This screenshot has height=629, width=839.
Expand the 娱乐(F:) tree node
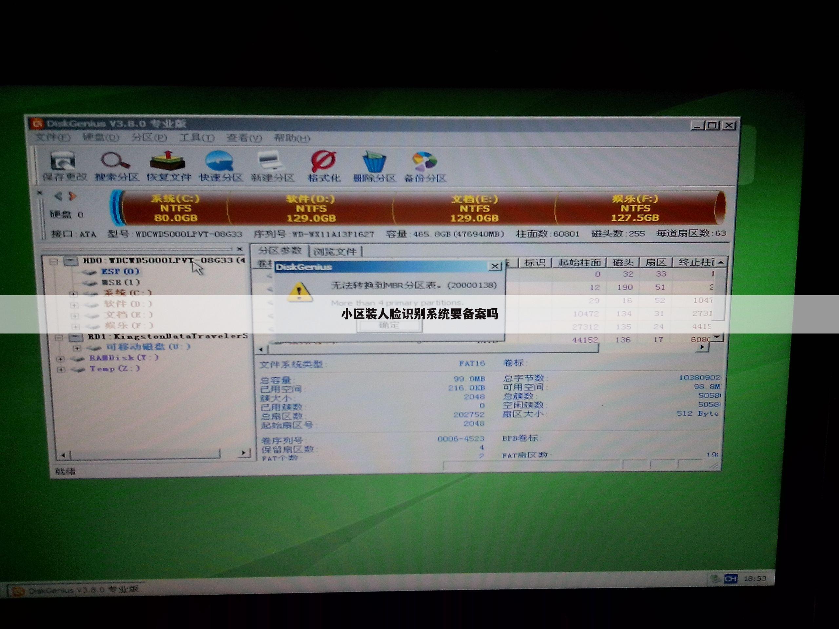point(75,326)
